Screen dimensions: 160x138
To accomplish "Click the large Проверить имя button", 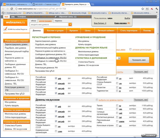I will (x=139, y=60).
